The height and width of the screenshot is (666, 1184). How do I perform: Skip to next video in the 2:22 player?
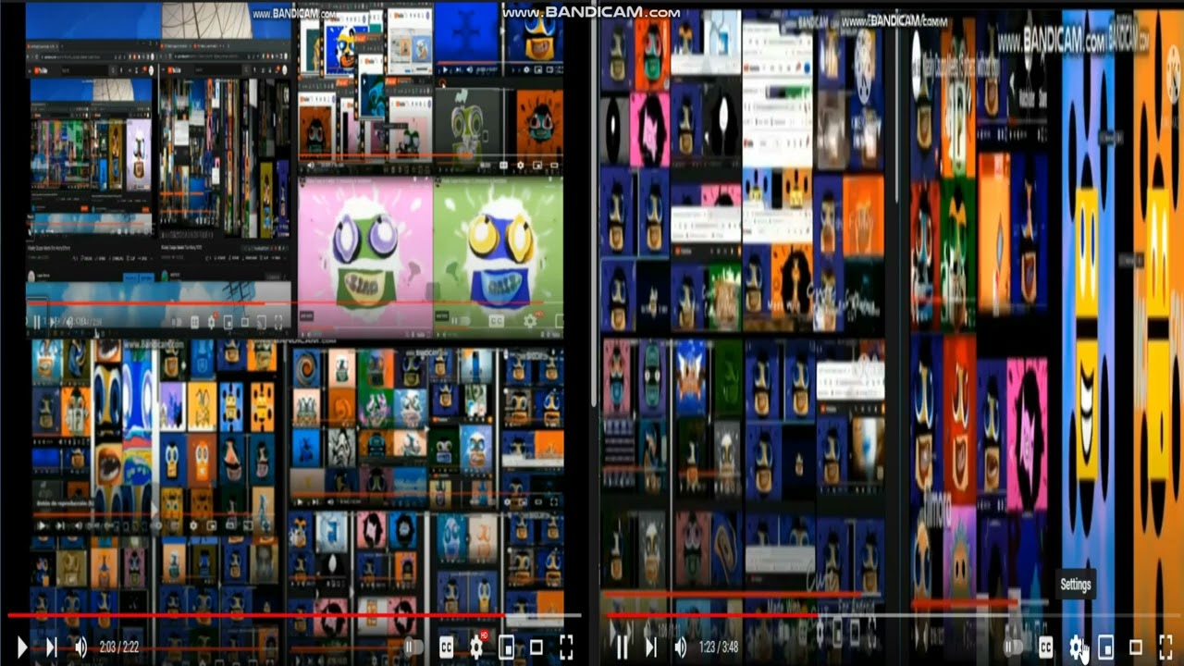coord(52,647)
